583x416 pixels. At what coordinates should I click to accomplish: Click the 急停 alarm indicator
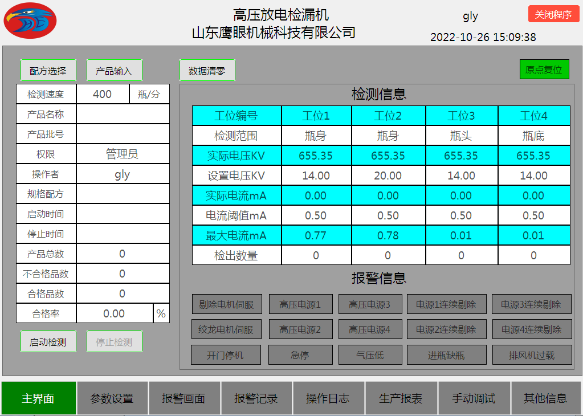point(300,354)
